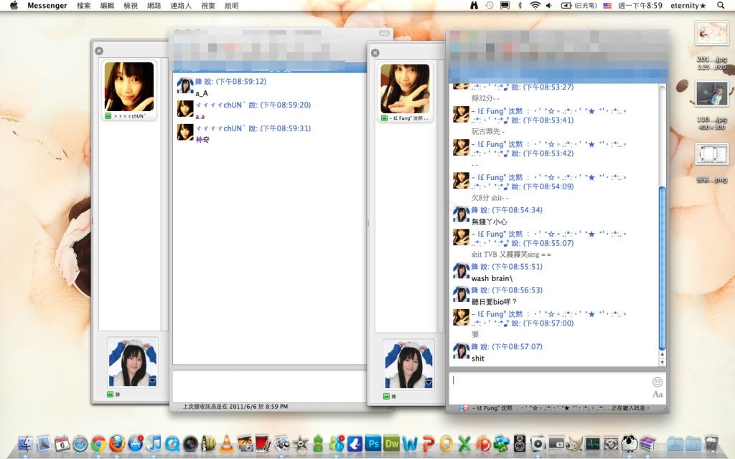Open Firefox from the dock

pos(117,444)
